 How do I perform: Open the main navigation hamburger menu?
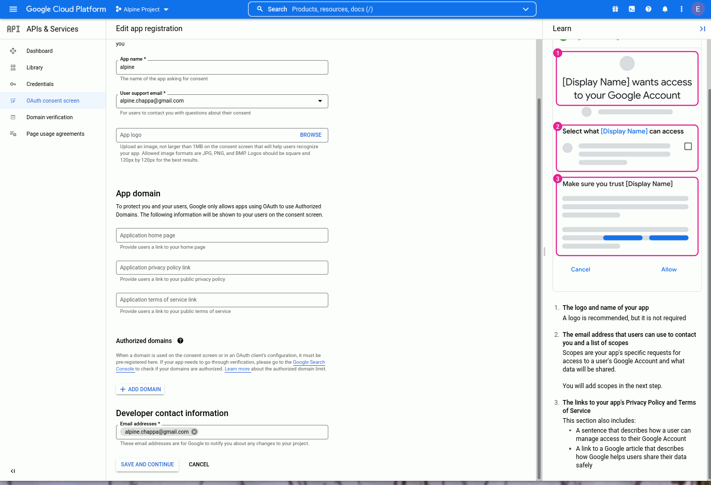tap(13, 9)
